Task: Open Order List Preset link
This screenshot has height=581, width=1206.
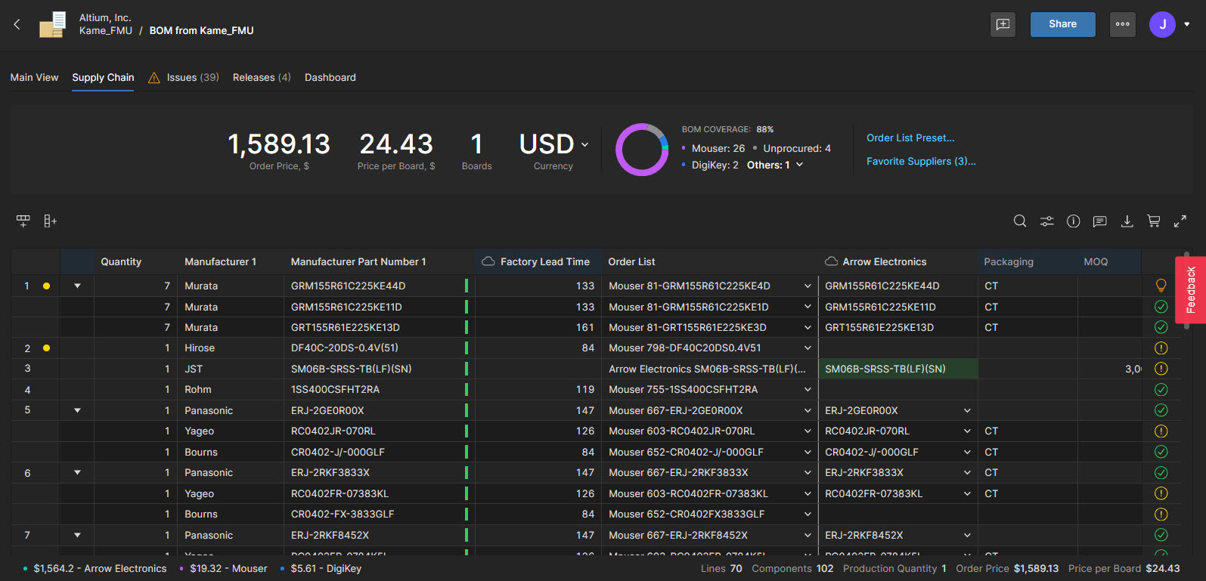Action: tap(910, 138)
